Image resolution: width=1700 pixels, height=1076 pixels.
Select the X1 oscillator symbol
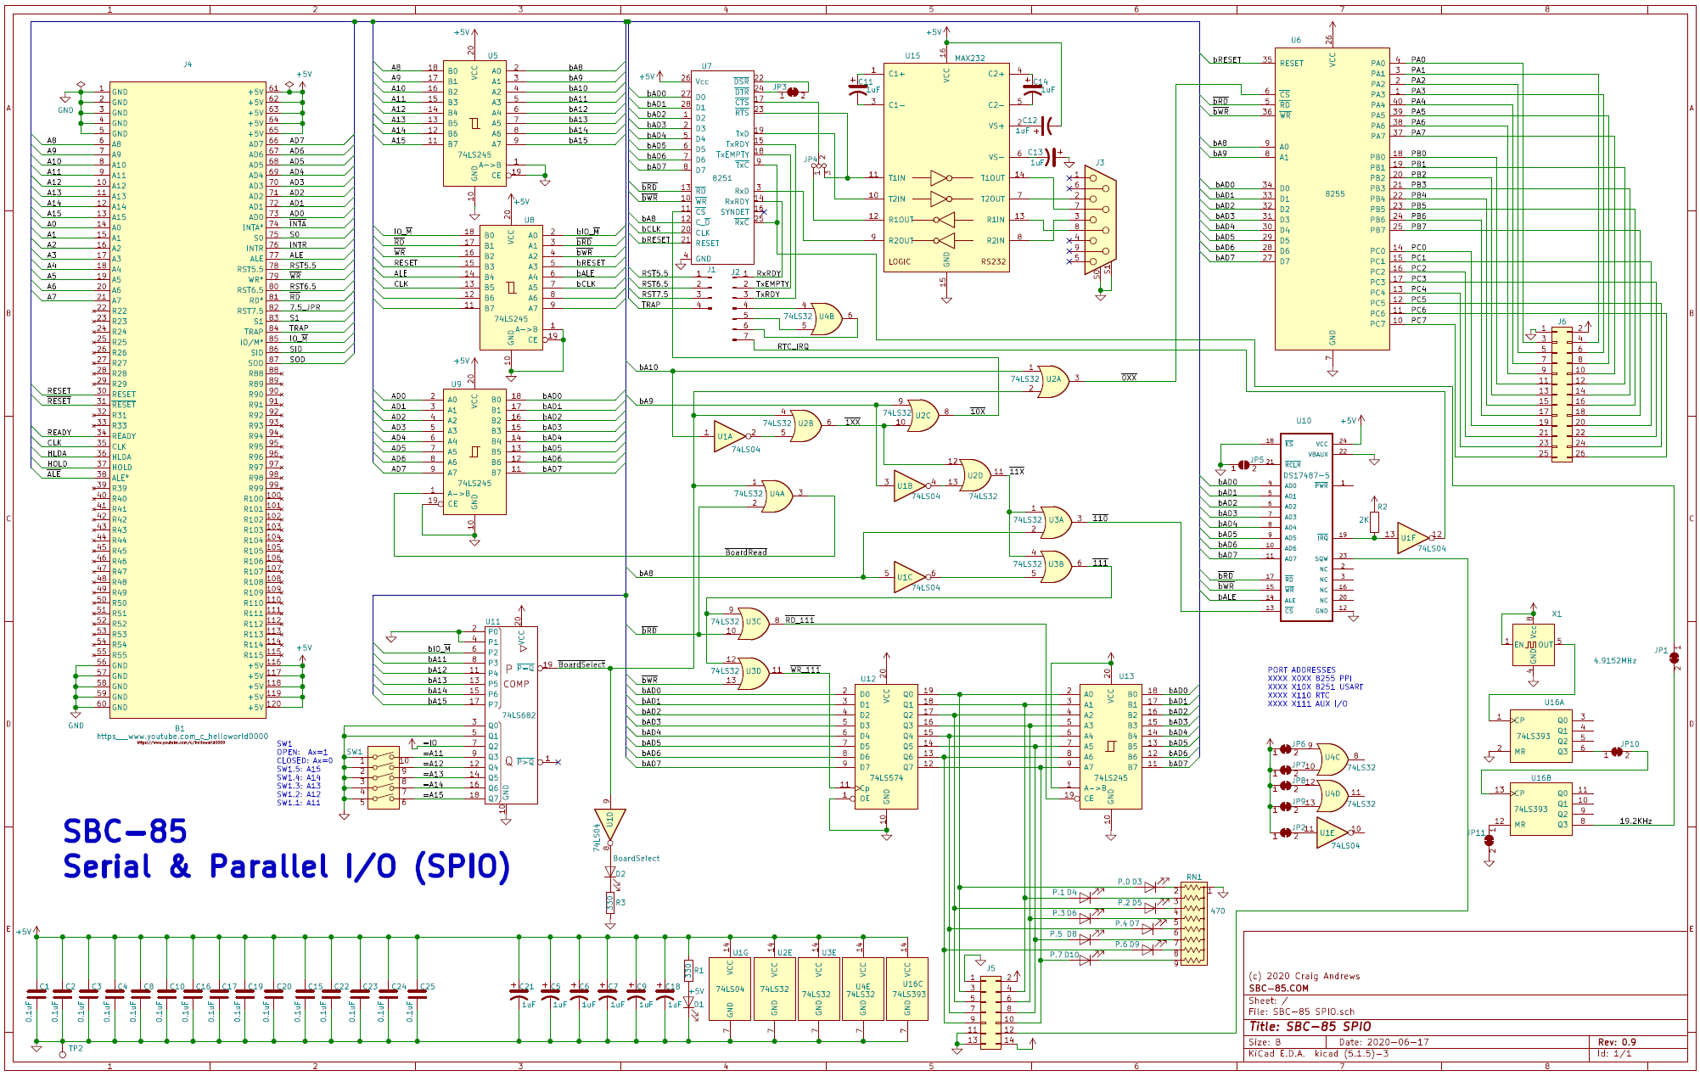[1533, 645]
